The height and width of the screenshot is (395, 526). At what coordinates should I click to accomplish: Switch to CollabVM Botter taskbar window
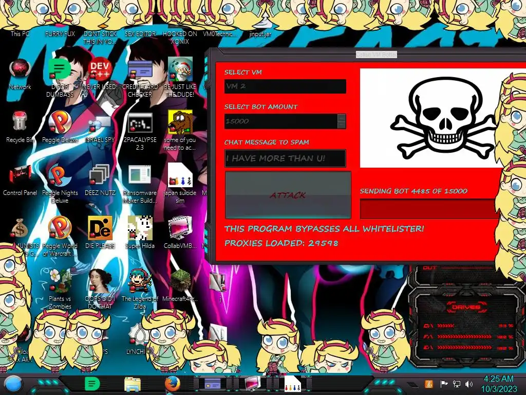pyautogui.click(x=253, y=384)
